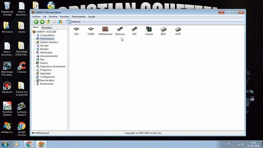Launch the CCleaner desktop shortcut
263x148 pixels.
click(x=22, y=67)
